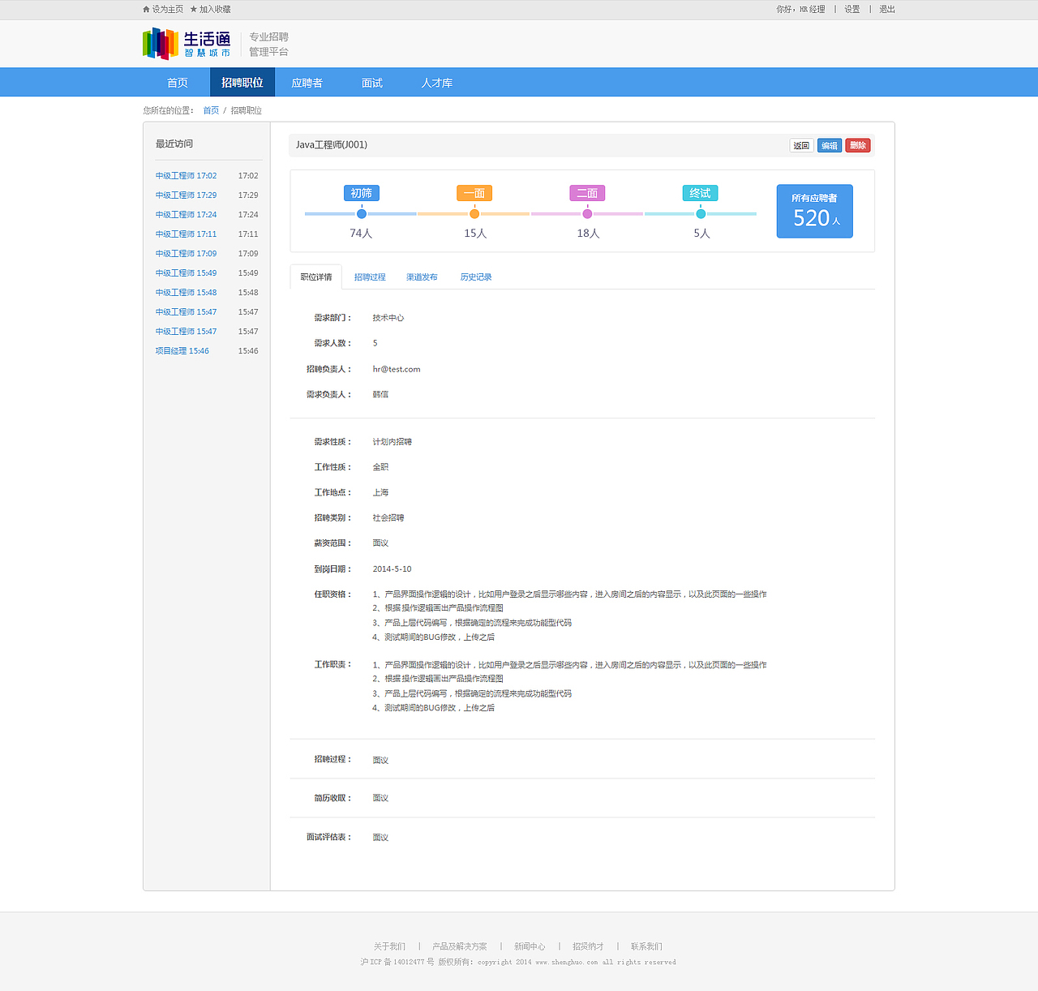Select the teal dot under 终试

click(701, 214)
